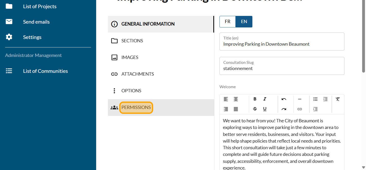366x170 pixels.
Task: Clear text formatting in editor
Action: point(338,99)
